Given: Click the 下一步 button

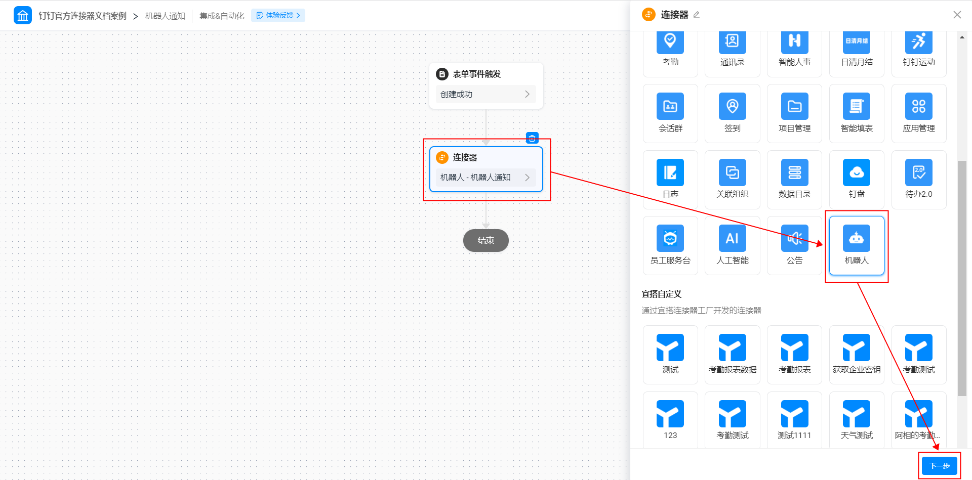Looking at the screenshot, I should (940, 466).
